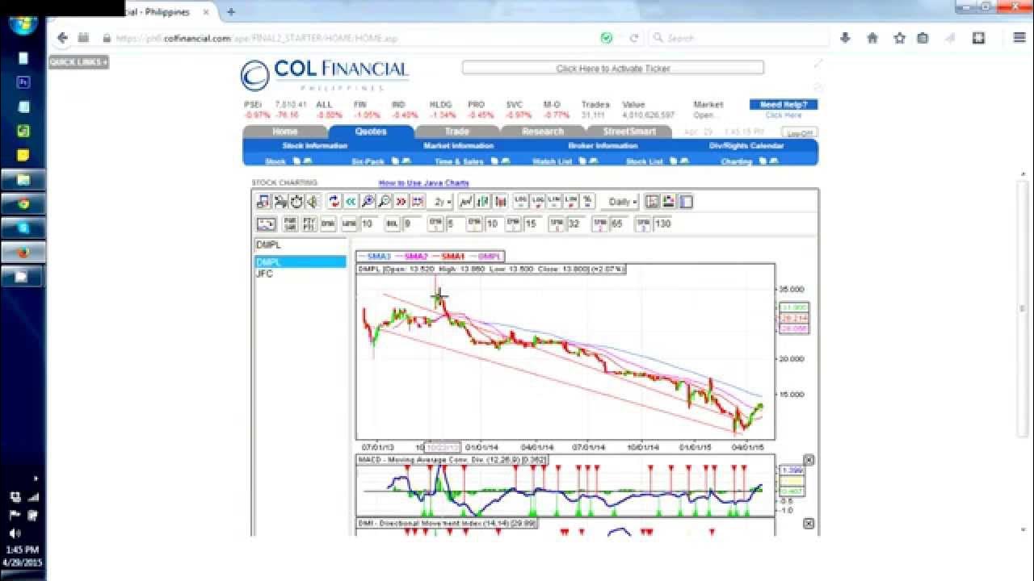
Task: Select JFC in the symbol list
Action: click(x=301, y=274)
